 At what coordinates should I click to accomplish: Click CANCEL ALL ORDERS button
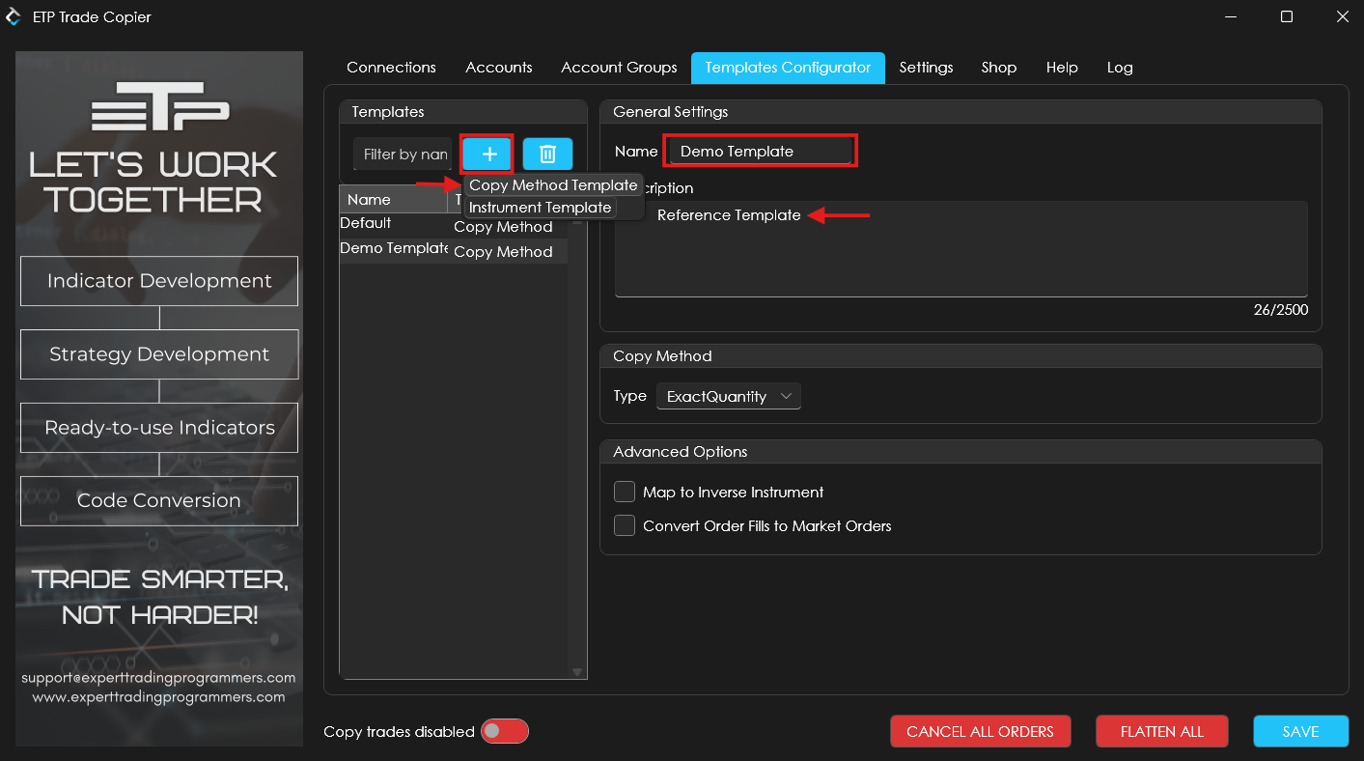pyautogui.click(x=980, y=731)
